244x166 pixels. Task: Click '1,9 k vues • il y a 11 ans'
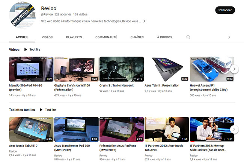click(203, 159)
